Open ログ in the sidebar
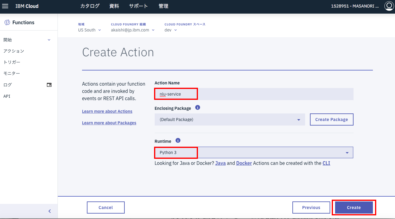Viewport: 395px width, 219px height. (8, 85)
